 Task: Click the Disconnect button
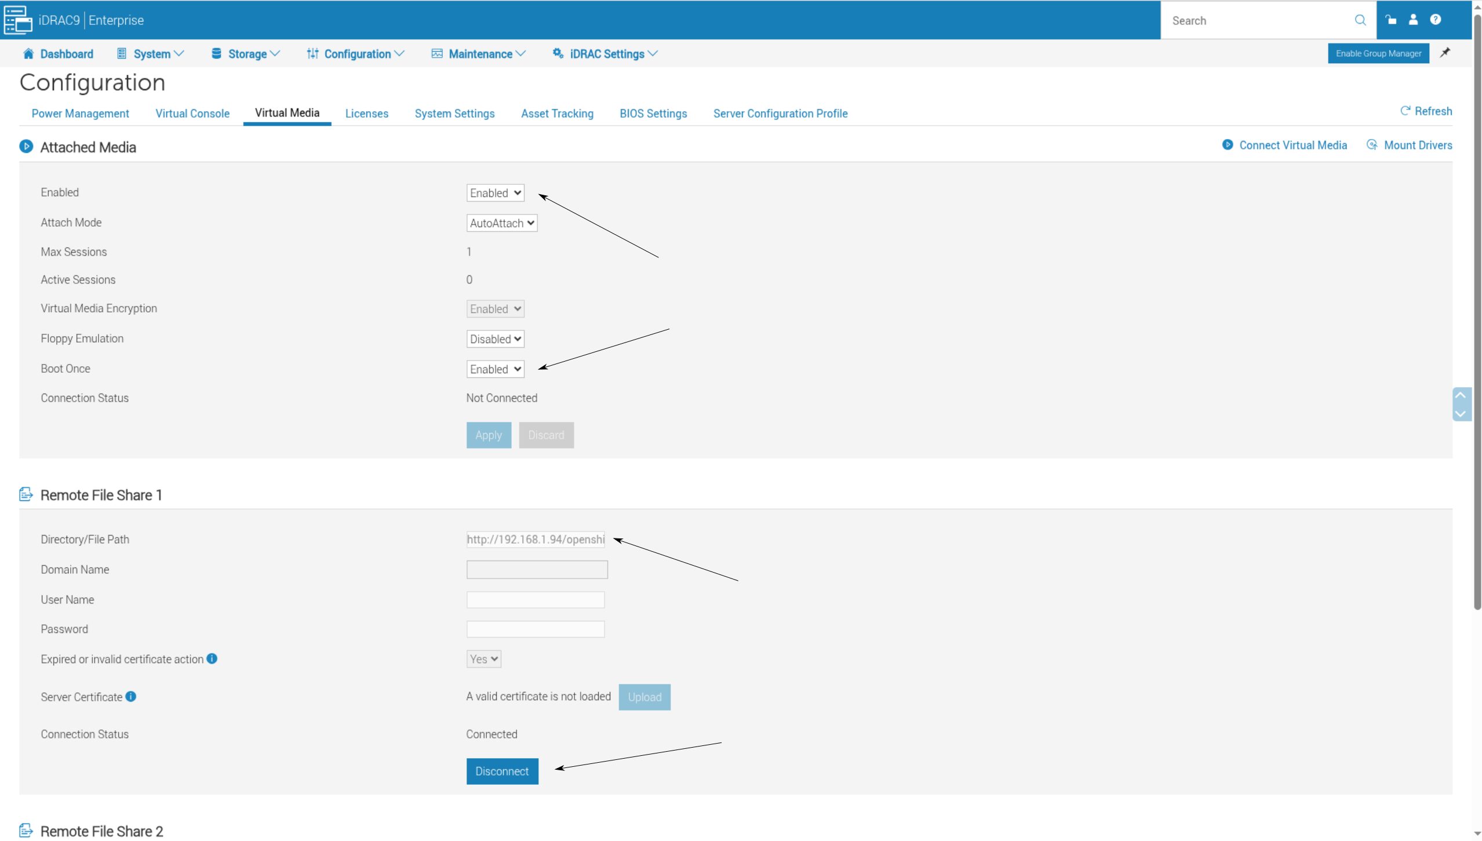(502, 771)
